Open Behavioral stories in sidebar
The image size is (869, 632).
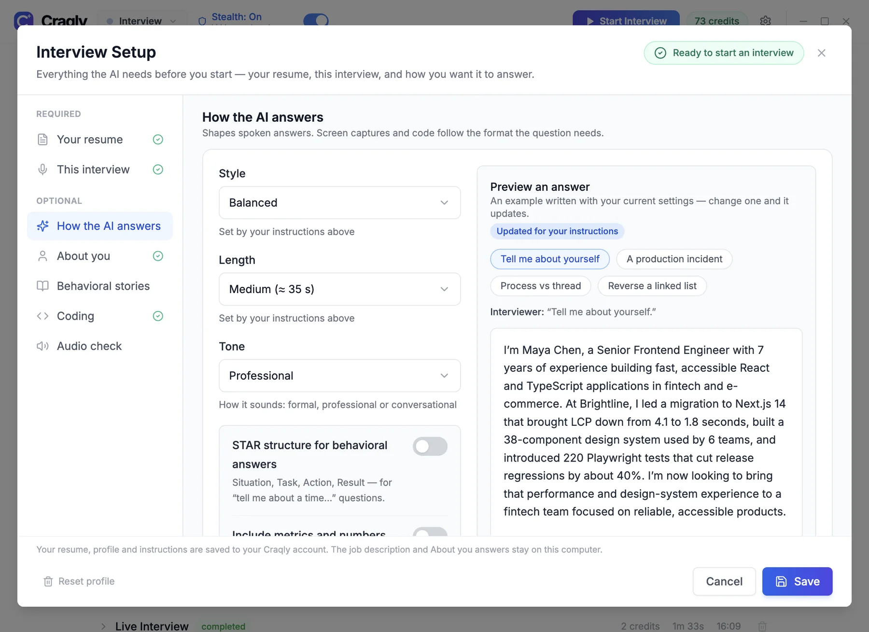[100, 286]
